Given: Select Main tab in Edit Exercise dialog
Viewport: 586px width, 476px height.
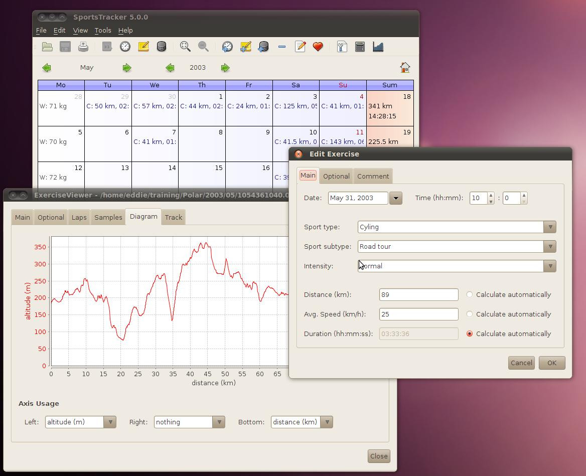Looking at the screenshot, I should coord(308,175).
